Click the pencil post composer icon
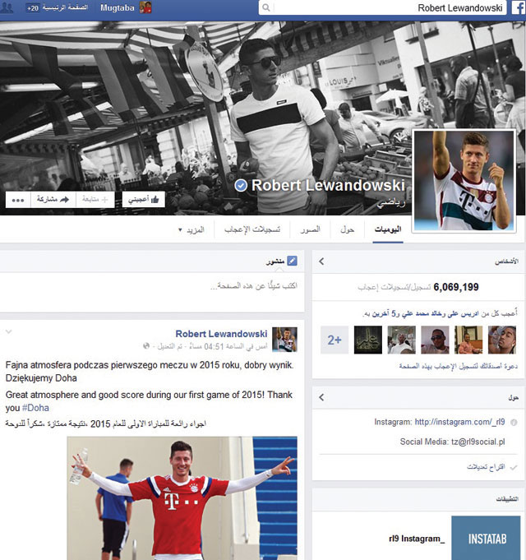 click(292, 261)
